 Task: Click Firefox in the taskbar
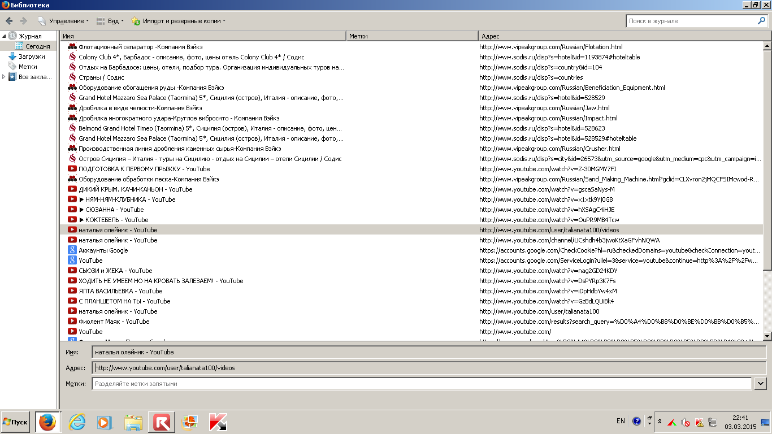[x=48, y=422]
